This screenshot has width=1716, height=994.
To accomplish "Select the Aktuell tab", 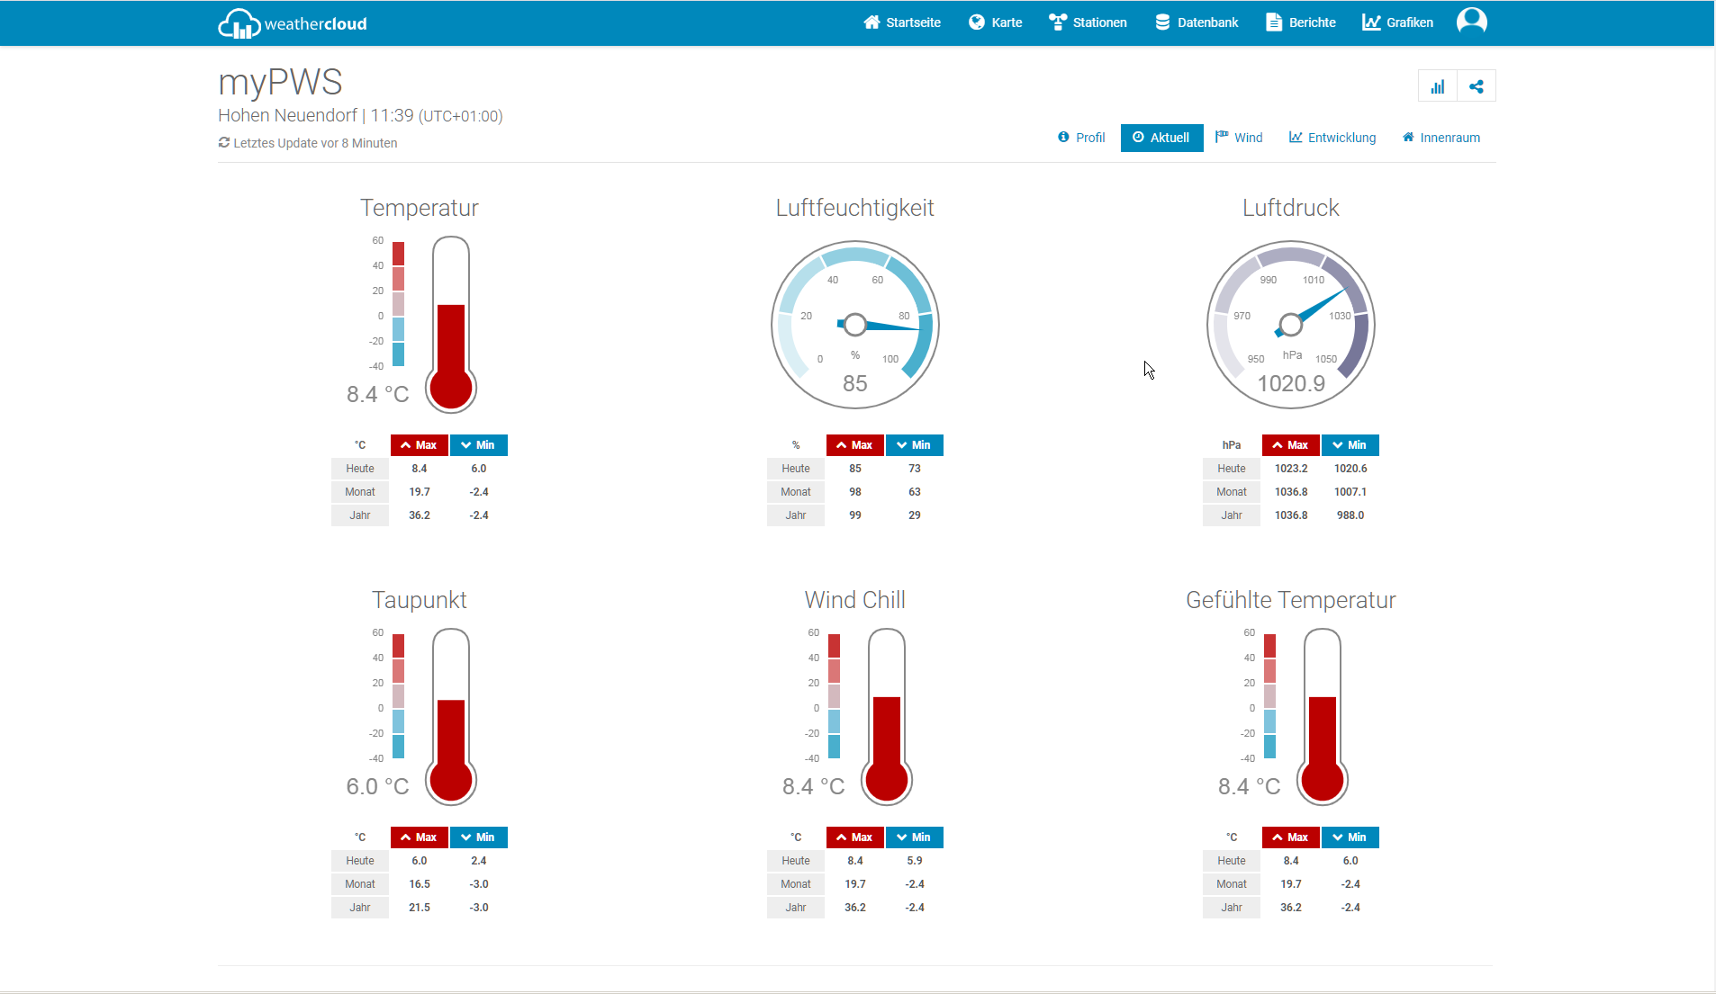I will [x=1161, y=138].
